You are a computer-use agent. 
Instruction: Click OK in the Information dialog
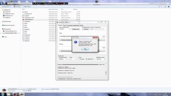point(85,49)
